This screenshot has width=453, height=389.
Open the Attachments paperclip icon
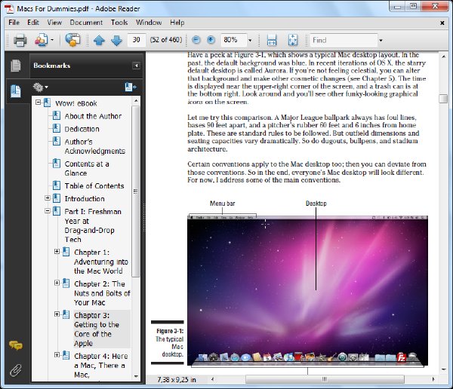click(16, 370)
